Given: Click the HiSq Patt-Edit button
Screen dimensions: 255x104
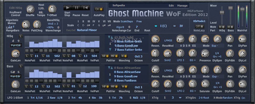Looking at the screenshot, I should coord(16,46).
